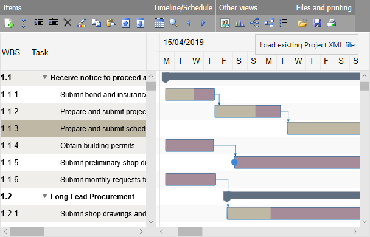370x237 pixels.
Task: Open the calendar date picker icon
Action: pos(159,23)
